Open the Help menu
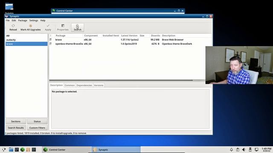The image size is (273, 153). [x=43, y=20]
